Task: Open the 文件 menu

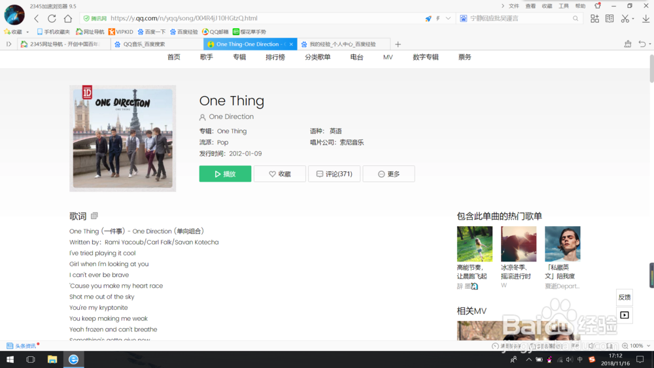Action: [514, 6]
